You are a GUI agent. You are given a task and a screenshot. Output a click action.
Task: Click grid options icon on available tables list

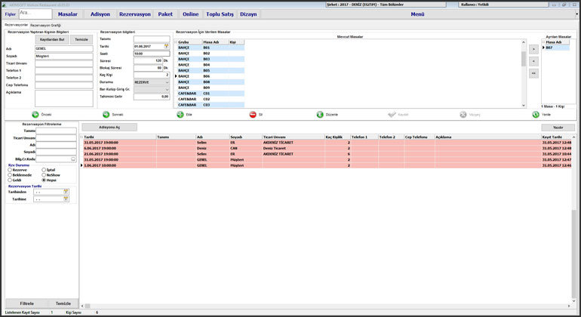(x=176, y=42)
